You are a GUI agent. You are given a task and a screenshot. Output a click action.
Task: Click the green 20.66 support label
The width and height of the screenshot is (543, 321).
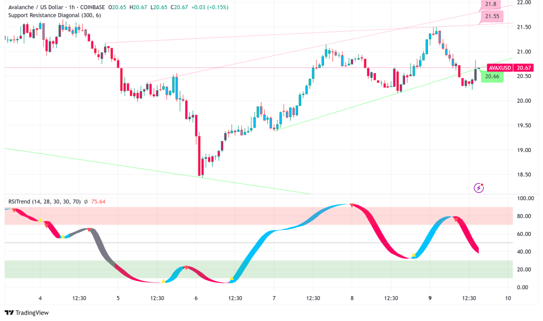point(492,76)
